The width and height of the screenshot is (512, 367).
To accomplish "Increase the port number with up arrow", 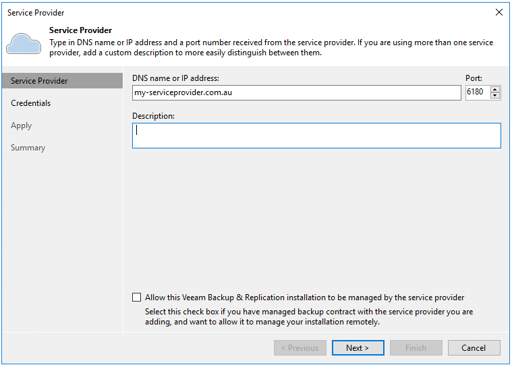I will point(495,89).
